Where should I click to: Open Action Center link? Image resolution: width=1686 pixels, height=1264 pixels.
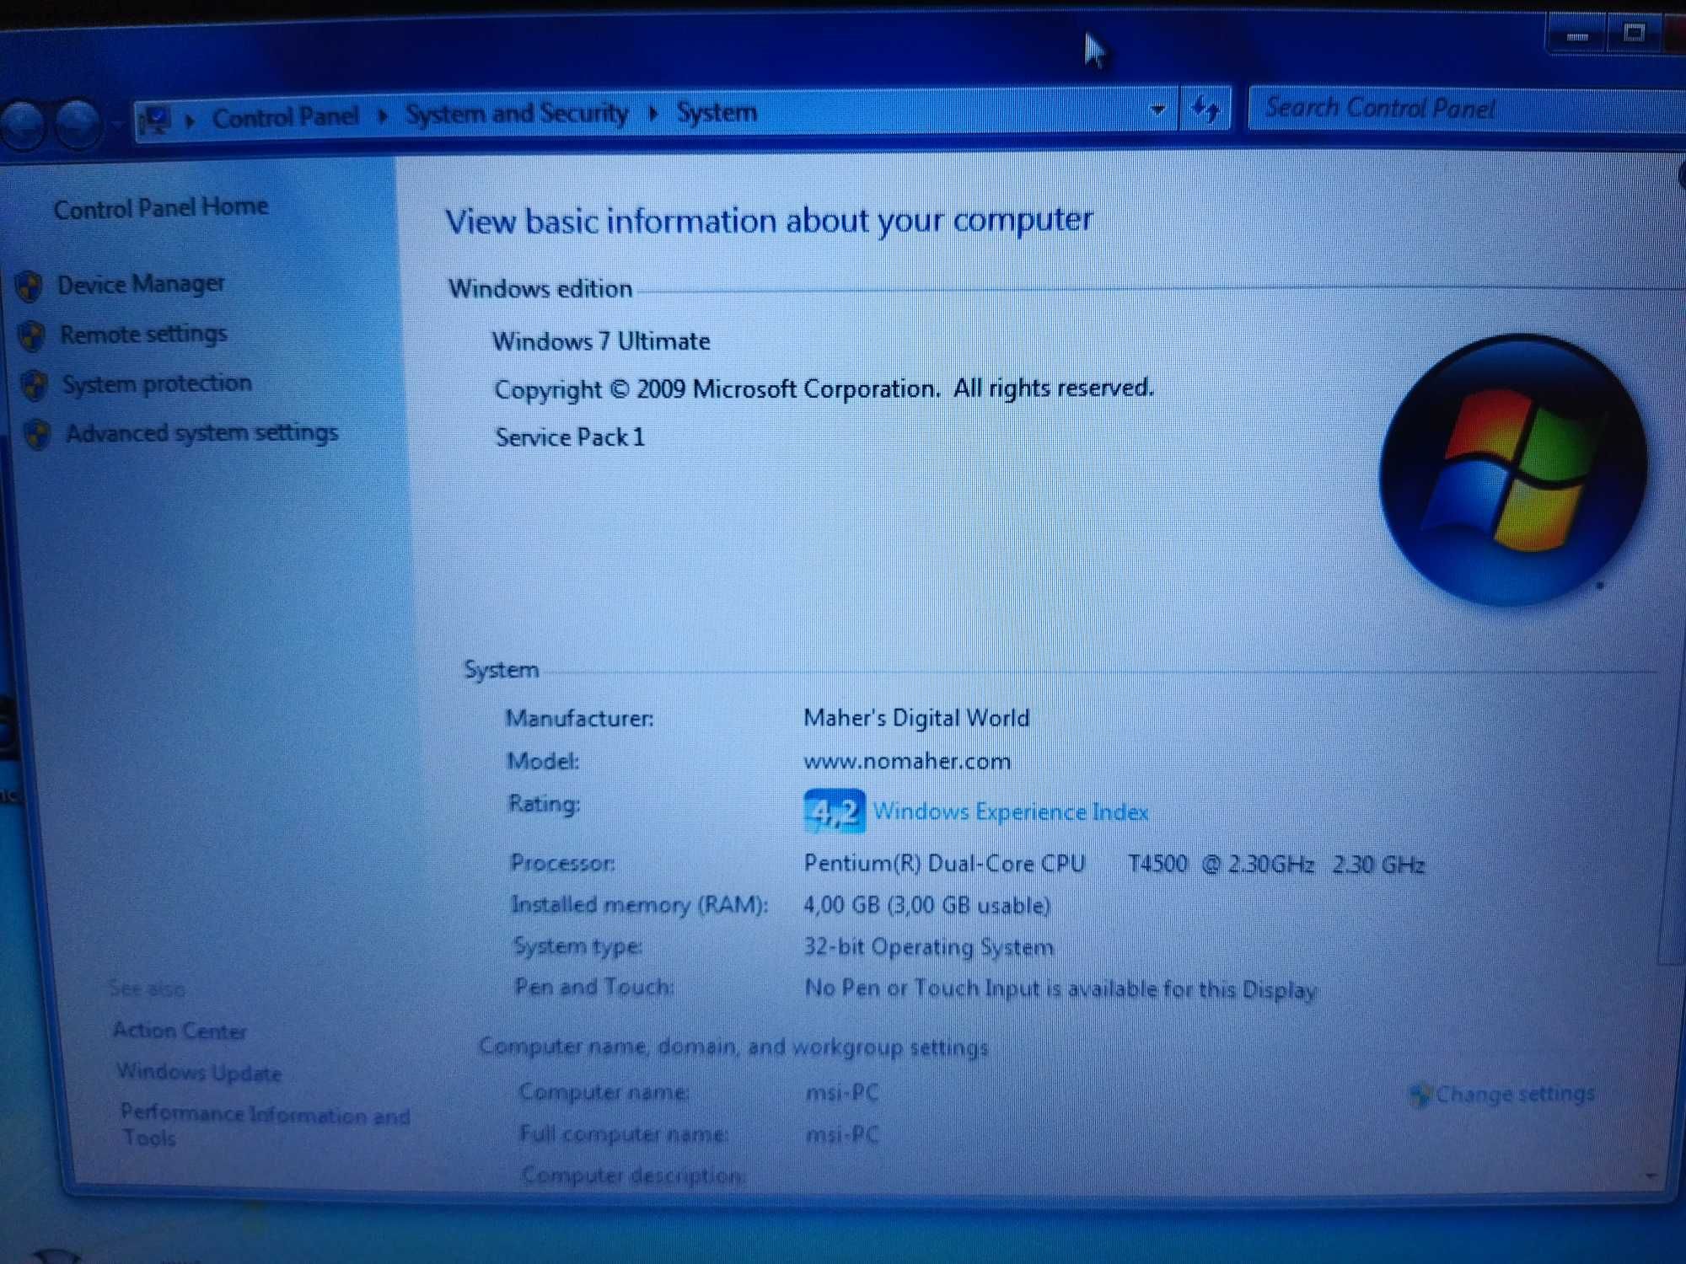pos(180,1031)
